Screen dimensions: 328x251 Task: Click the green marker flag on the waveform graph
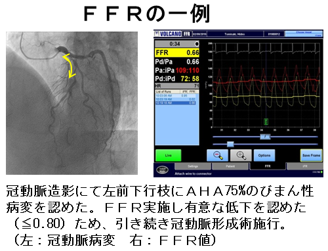click(266, 122)
